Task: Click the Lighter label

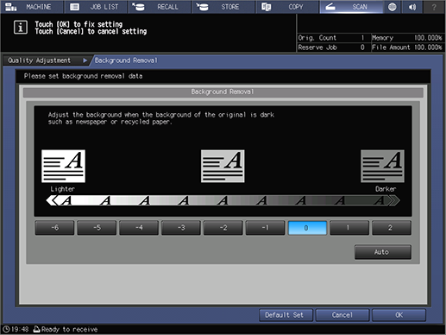Action: [x=63, y=189]
